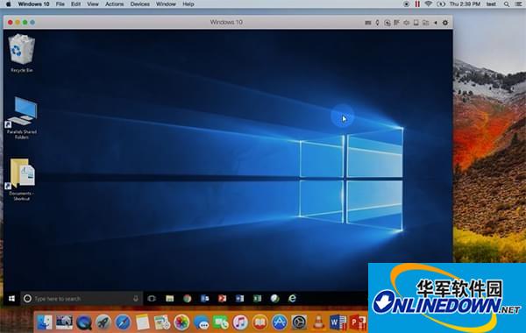
Task: Open the Actions menu
Action: point(114,4)
